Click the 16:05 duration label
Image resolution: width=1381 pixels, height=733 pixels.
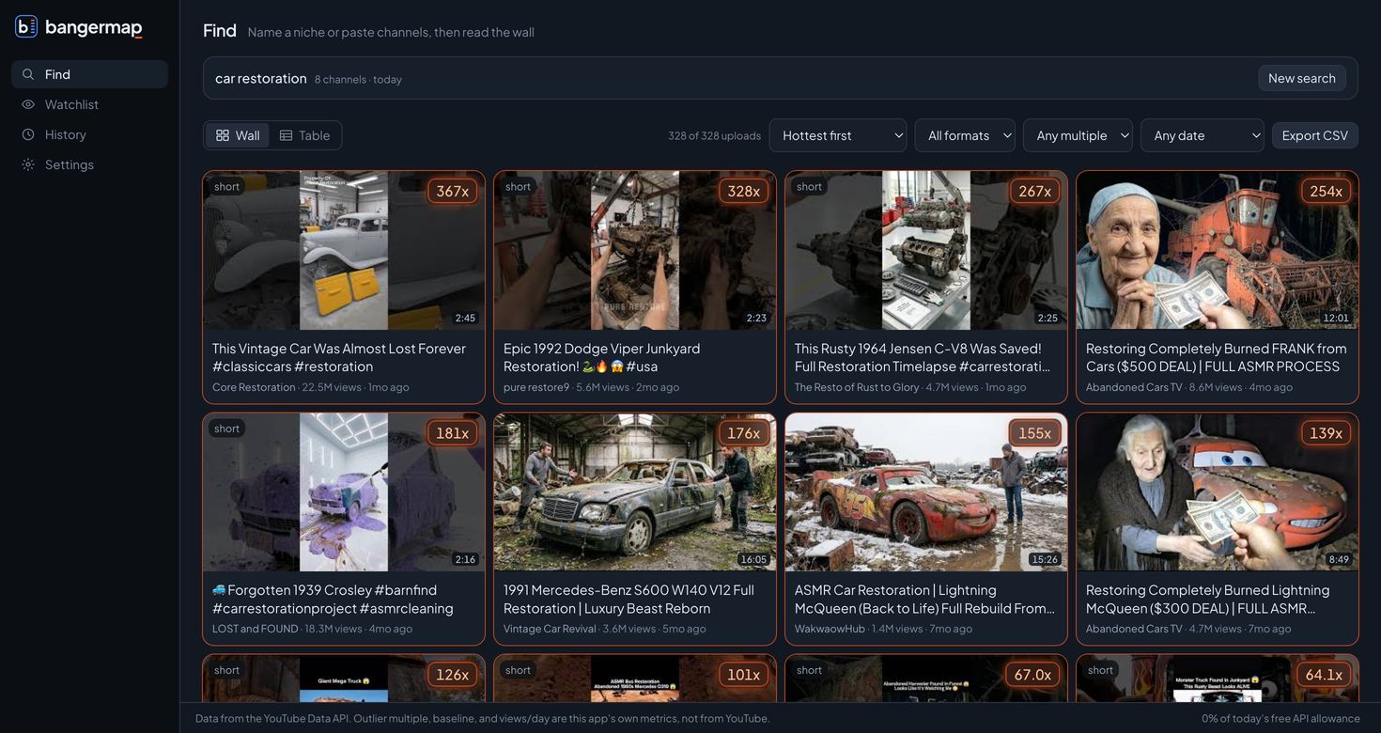point(753,559)
